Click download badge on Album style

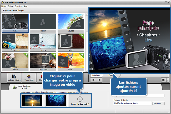(x=82, y=35)
